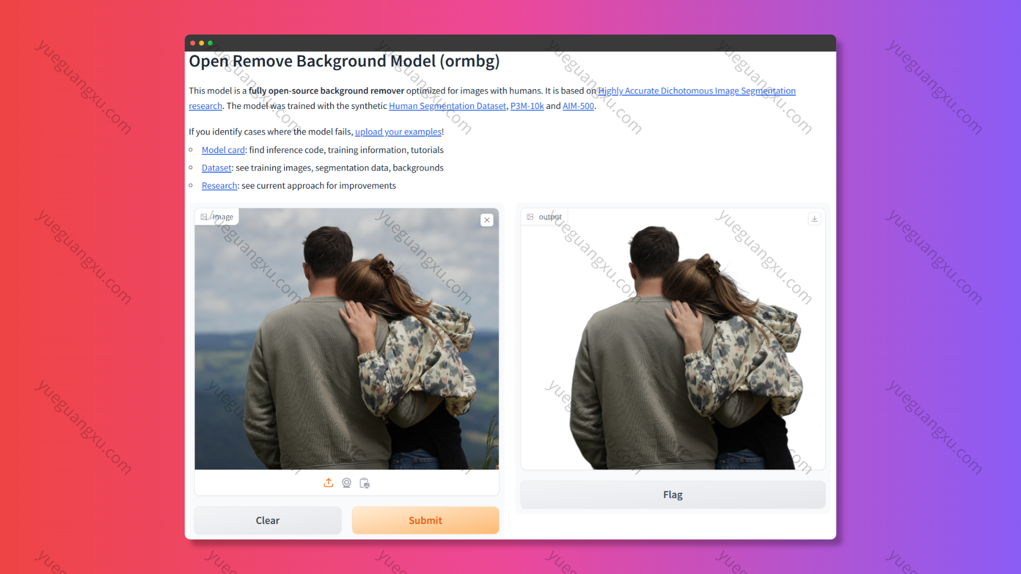Open Highly Accurate Dichotomous Image Segmentation link
This screenshot has width=1021, height=574.
tap(697, 91)
